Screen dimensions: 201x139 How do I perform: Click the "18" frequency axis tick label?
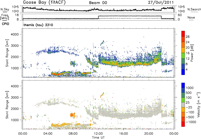17,15
